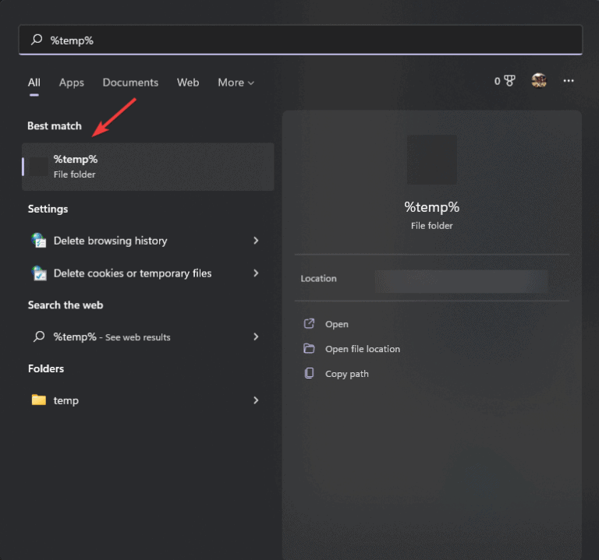Expand Delete browsing history arrow

click(256, 241)
